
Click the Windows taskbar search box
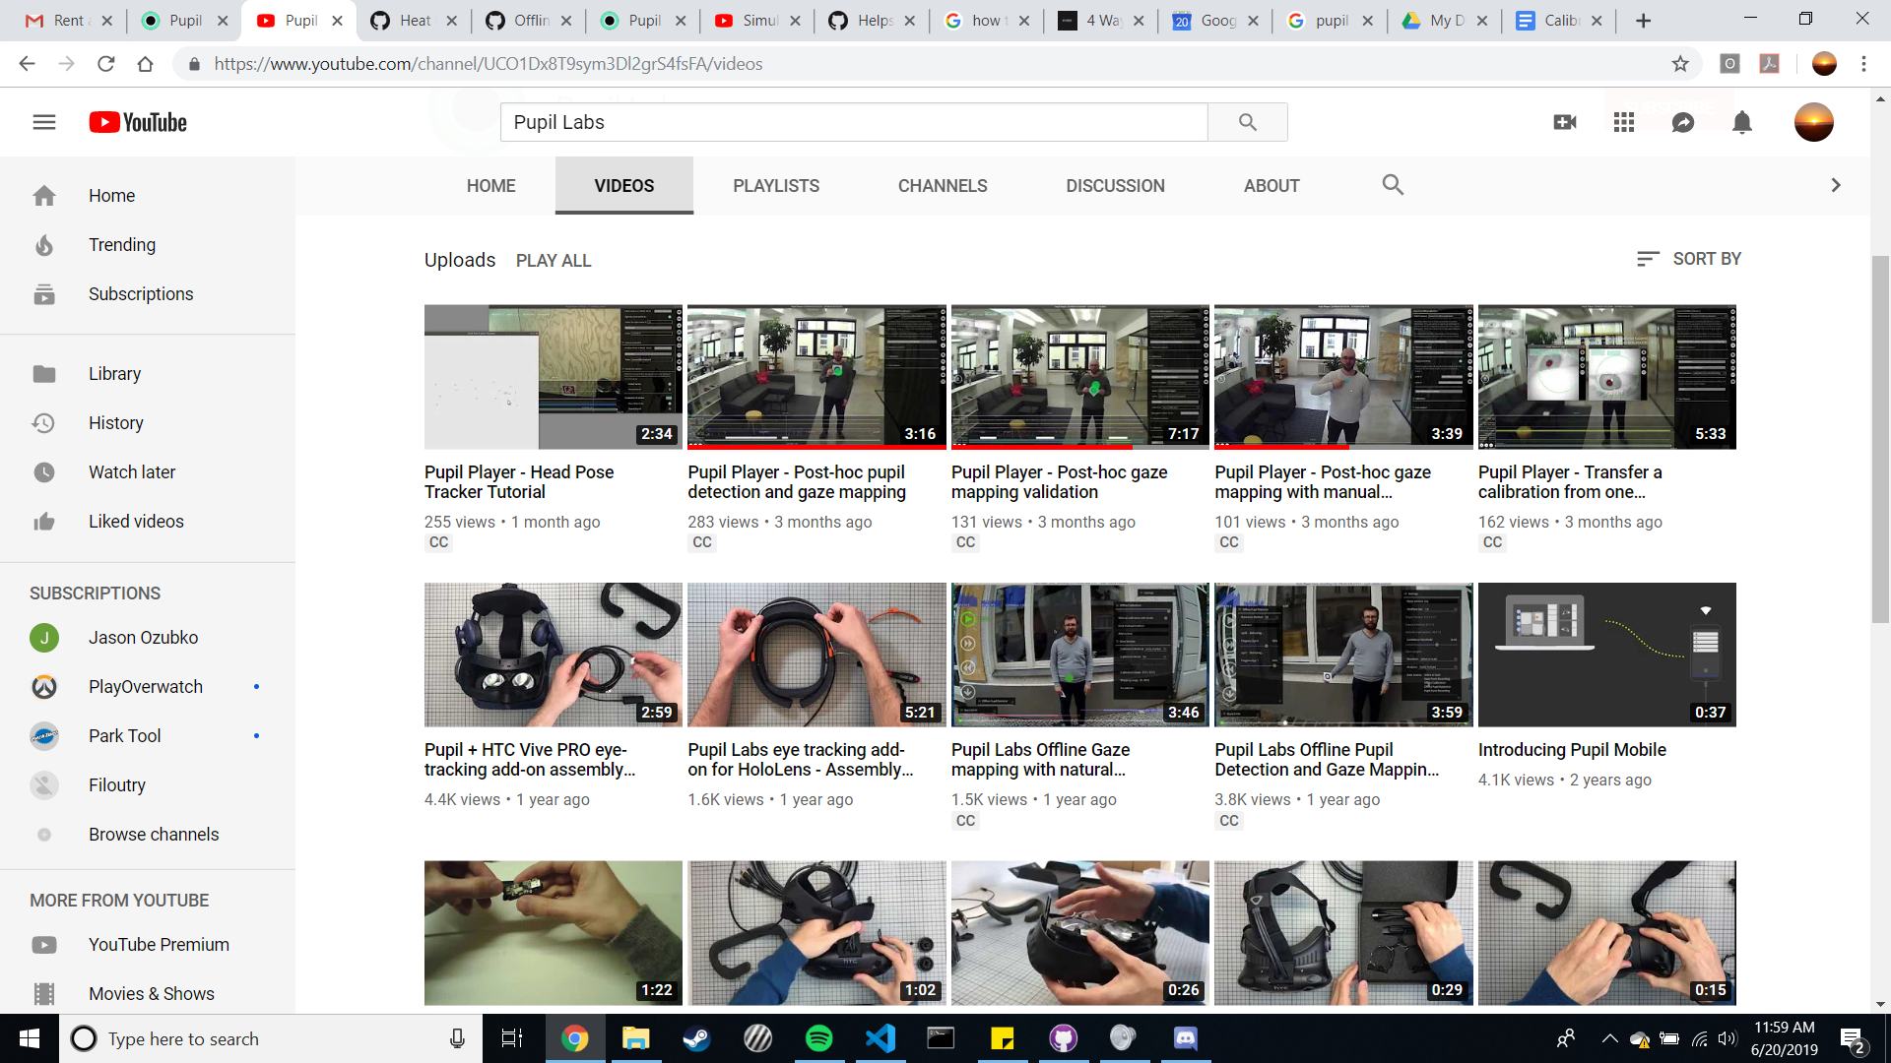click(271, 1038)
